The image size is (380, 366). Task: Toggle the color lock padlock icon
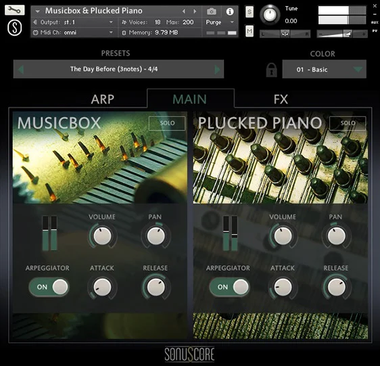tap(271, 70)
